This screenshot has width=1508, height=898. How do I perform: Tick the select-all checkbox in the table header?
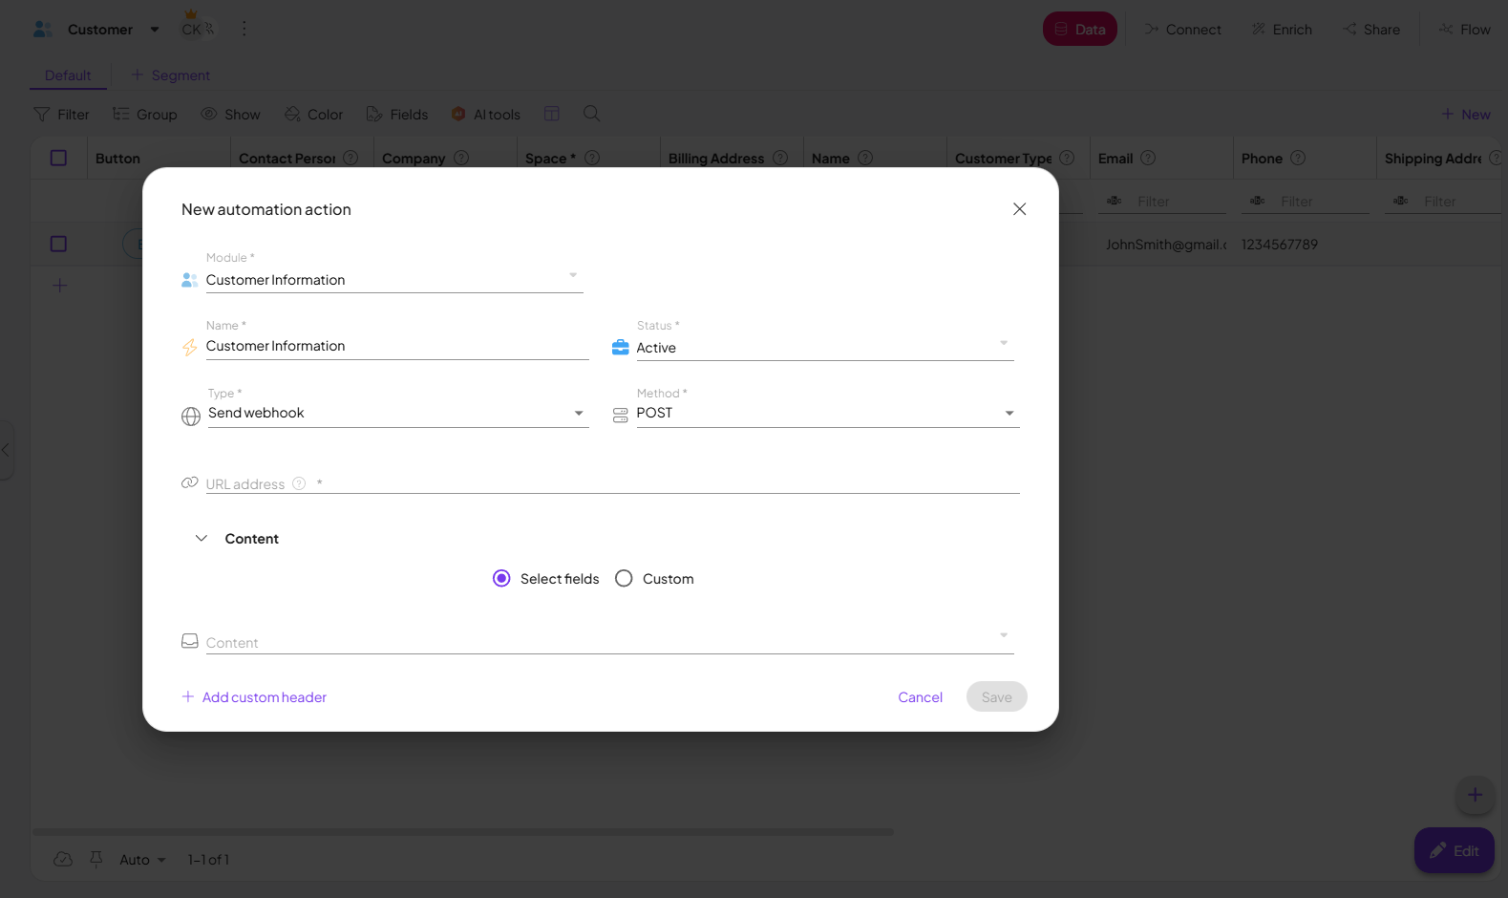[x=58, y=159]
